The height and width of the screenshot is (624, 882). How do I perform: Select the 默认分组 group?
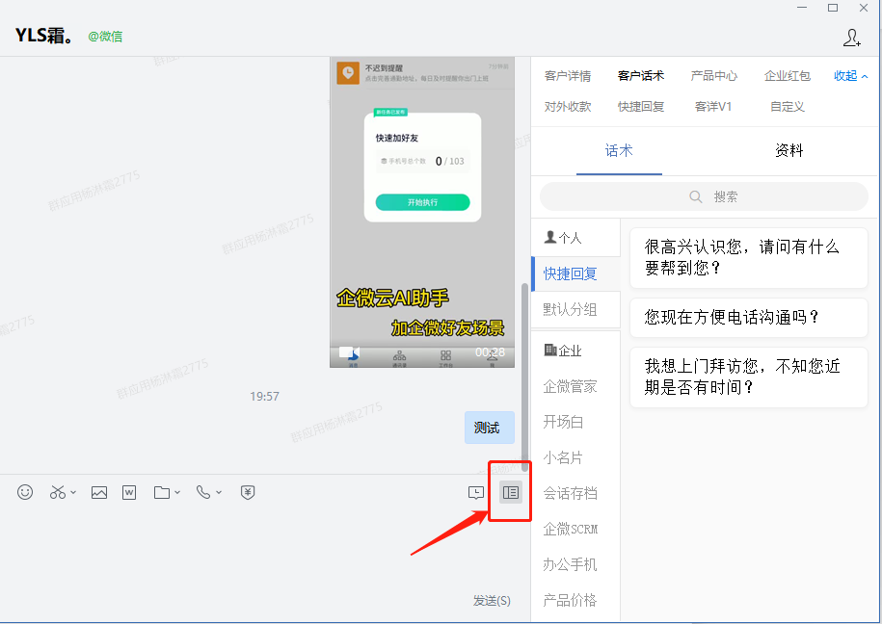coord(576,309)
